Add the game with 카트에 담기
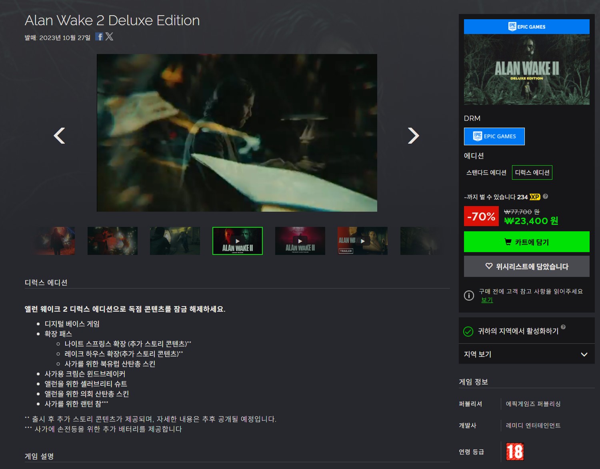The height and width of the screenshot is (469, 600). click(526, 242)
